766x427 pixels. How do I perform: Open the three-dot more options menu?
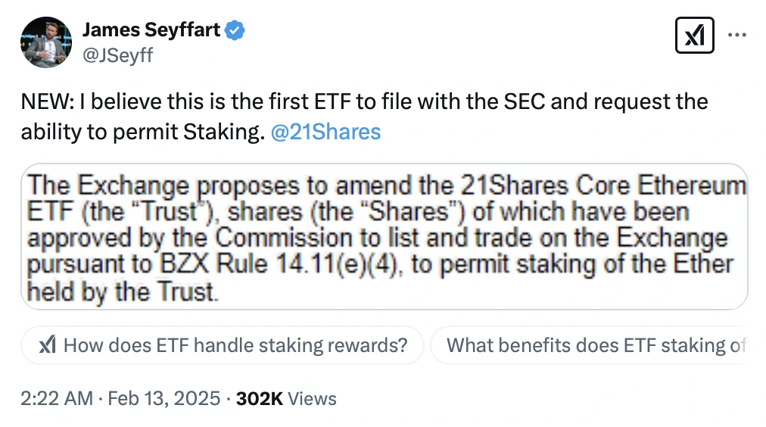click(x=736, y=35)
